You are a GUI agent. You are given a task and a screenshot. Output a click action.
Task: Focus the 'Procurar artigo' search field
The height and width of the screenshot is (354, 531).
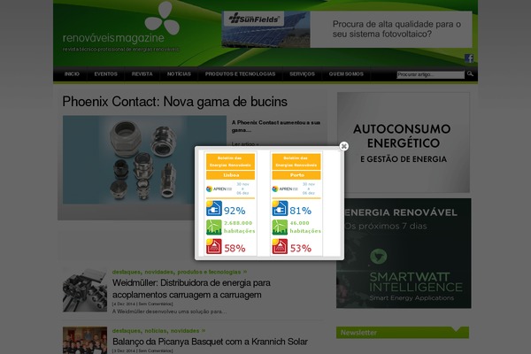(x=430, y=74)
